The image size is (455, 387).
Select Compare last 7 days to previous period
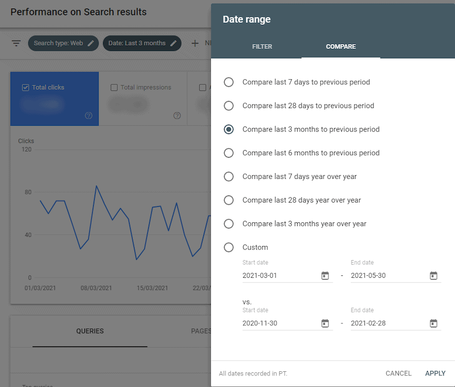click(229, 82)
